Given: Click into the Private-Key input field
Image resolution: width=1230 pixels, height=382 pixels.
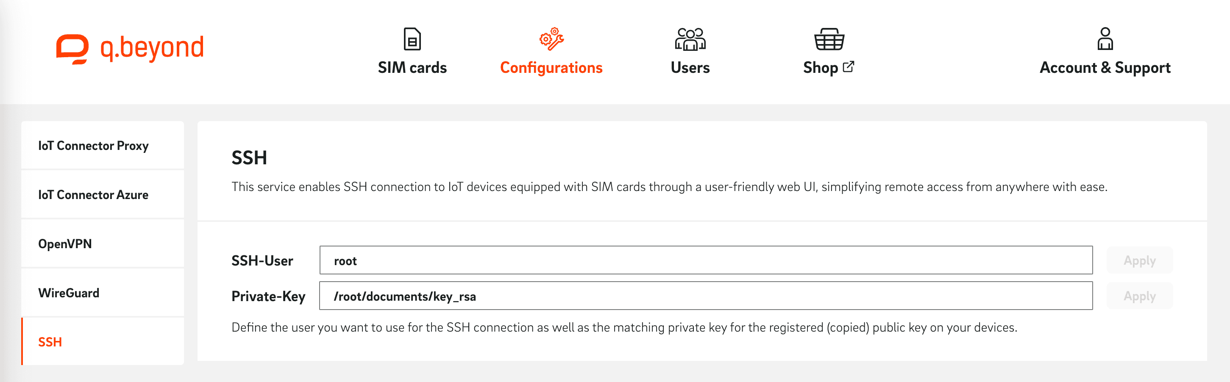Looking at the screenshot, I should [706, 296].
